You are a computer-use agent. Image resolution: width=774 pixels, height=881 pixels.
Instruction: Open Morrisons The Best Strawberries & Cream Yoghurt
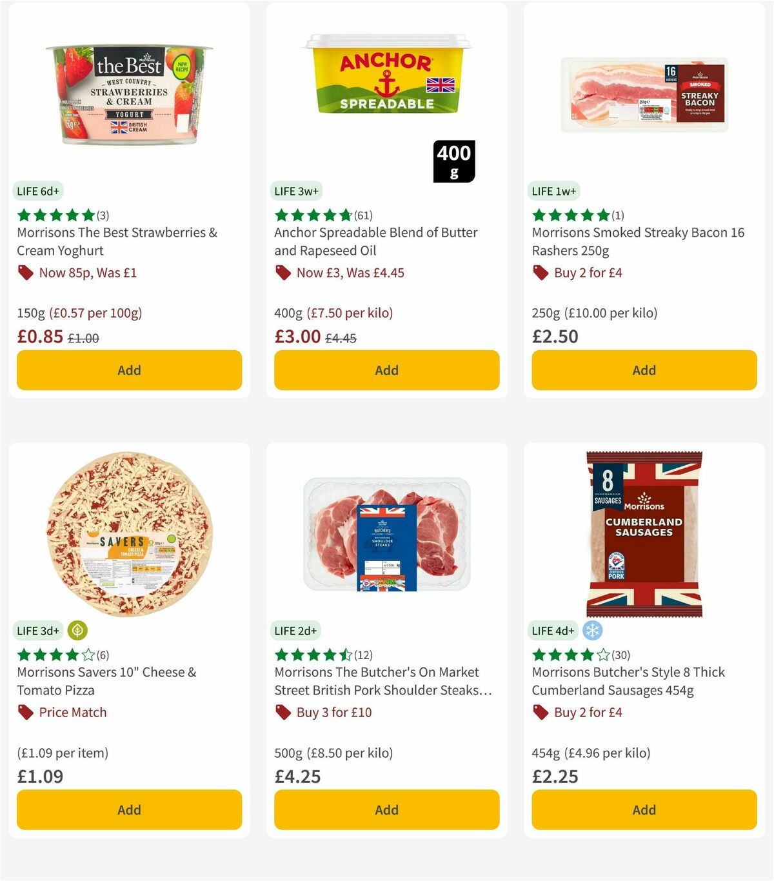[117, 241]
